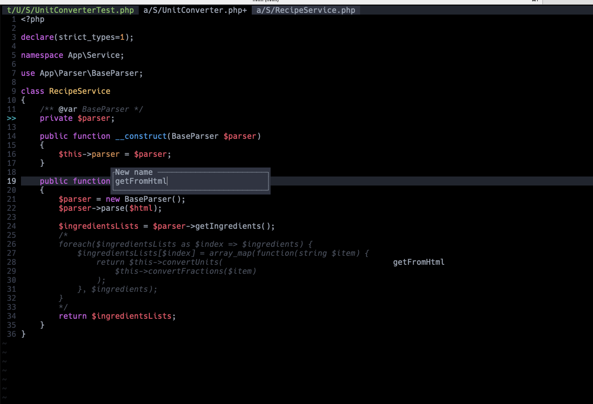Click the sign column marker on line 12
This screenshot has width=593, height=404.
click(x=12, y=118)
